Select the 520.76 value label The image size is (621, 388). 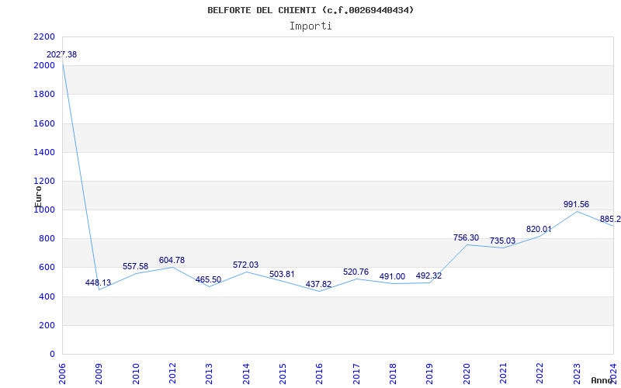pyautogui.click(x=356, y=272)
